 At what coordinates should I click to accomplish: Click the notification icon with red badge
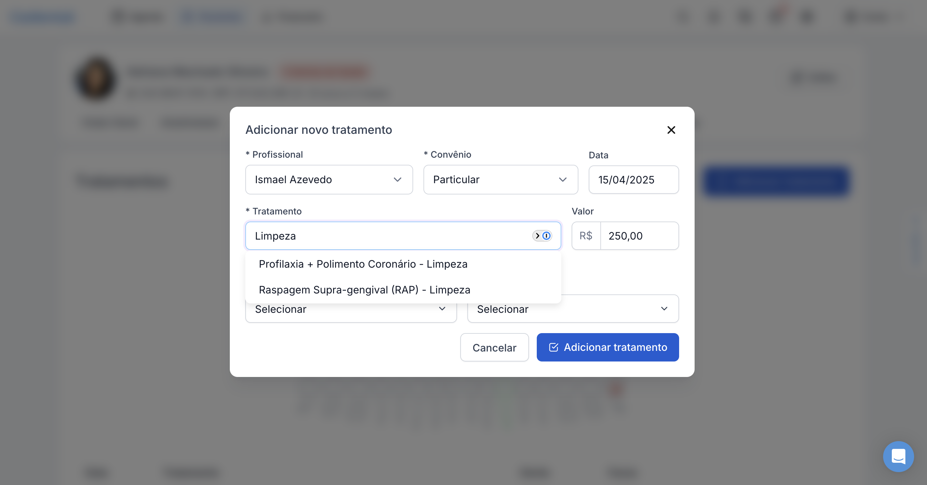click(x=777, y=16)
